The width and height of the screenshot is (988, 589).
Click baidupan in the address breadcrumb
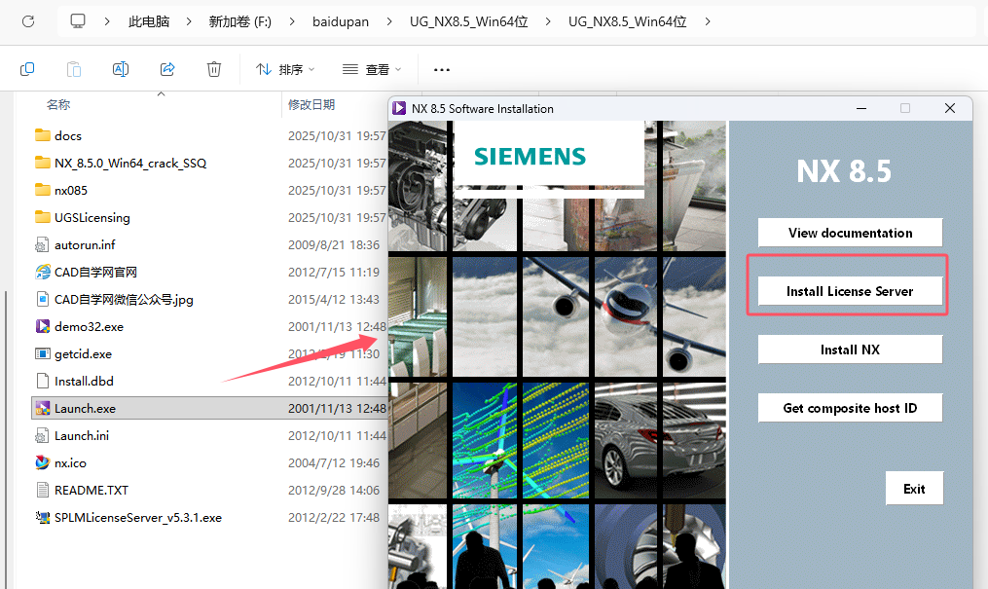coord(341,21)
